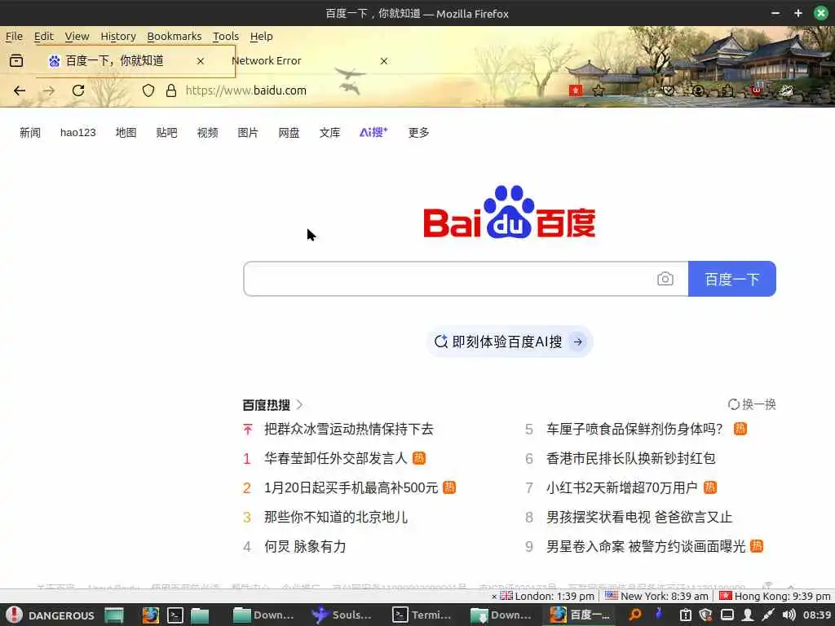Image resolution: width=835 pixels, height=626 pixels.
Task: Open hot search 华春莹卸任外交部发言人
Action: (x=335, y=458)
